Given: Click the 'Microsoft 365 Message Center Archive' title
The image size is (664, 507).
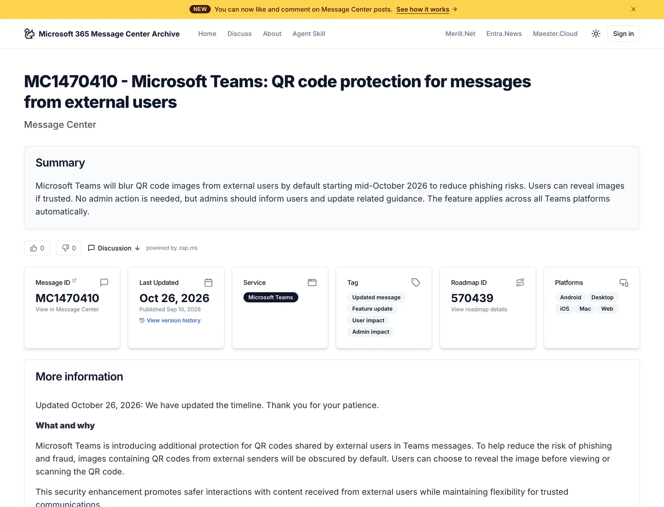Looking at the screenshot, I should pyautogui.click(x=109, y=34).
